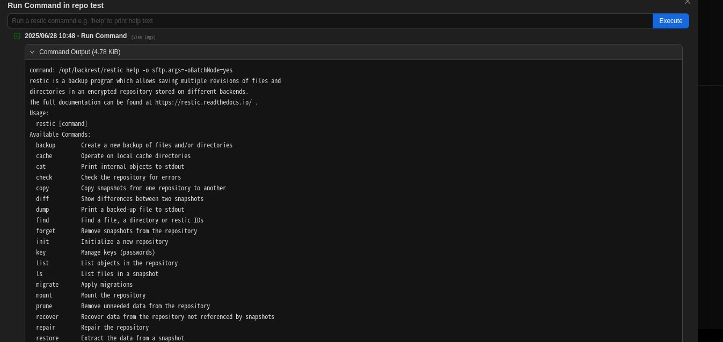Click the restic.readthedocs.io URL in output
Viewport: 723px width, 342px height.
[203, 102]
